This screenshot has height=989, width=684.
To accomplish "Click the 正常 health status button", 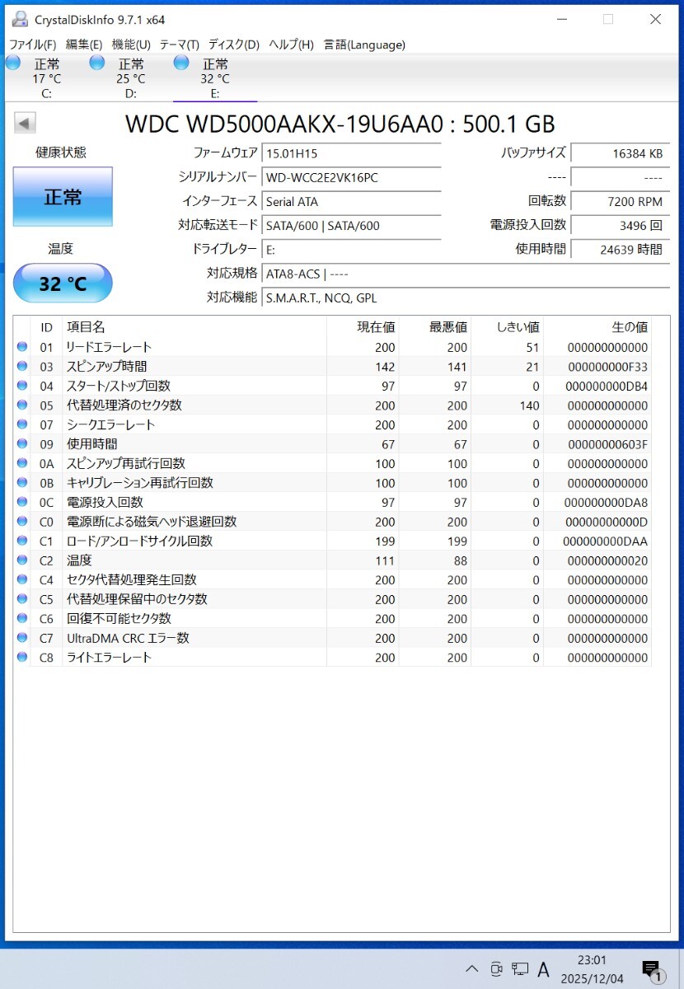I will [63, 197].
